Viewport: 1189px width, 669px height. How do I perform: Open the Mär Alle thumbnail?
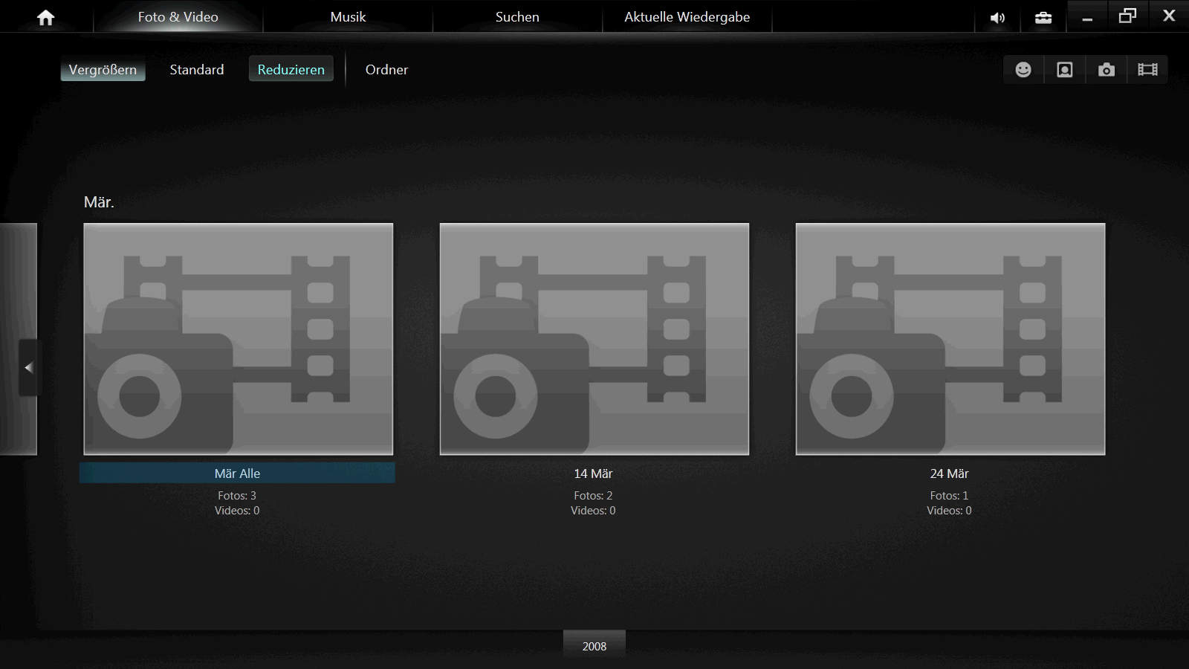[238, 339]
